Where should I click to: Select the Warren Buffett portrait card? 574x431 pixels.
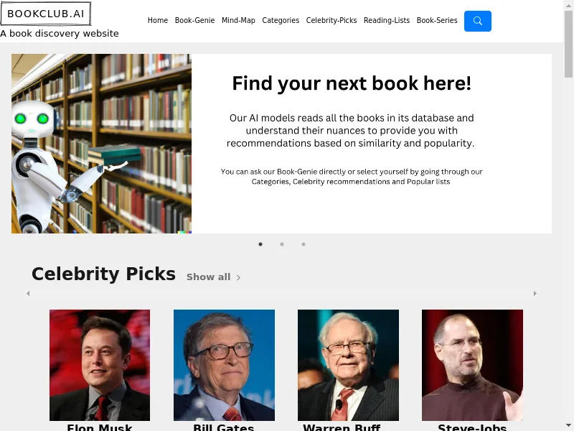coord(348,365)
